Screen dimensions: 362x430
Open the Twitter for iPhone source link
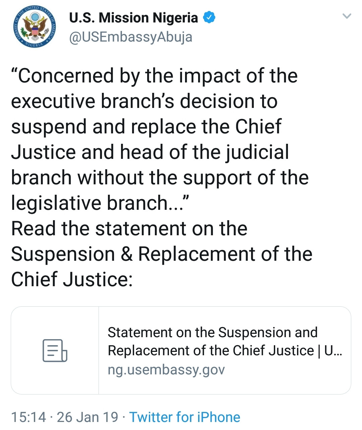(185, 417)
